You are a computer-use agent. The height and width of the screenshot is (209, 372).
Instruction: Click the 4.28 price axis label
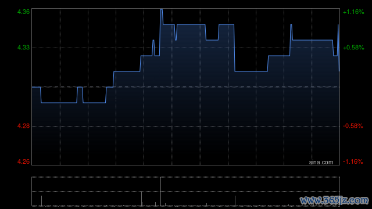pos(23,126)
